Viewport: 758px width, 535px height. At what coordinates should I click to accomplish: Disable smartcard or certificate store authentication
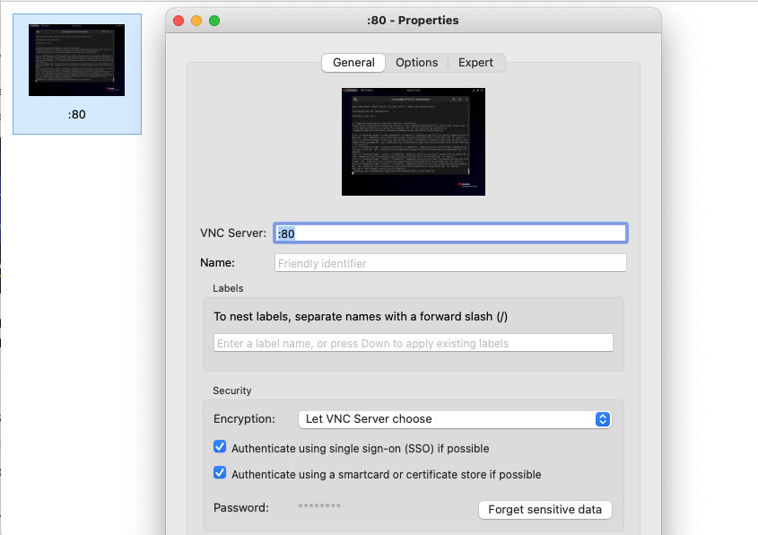(220, 473)
